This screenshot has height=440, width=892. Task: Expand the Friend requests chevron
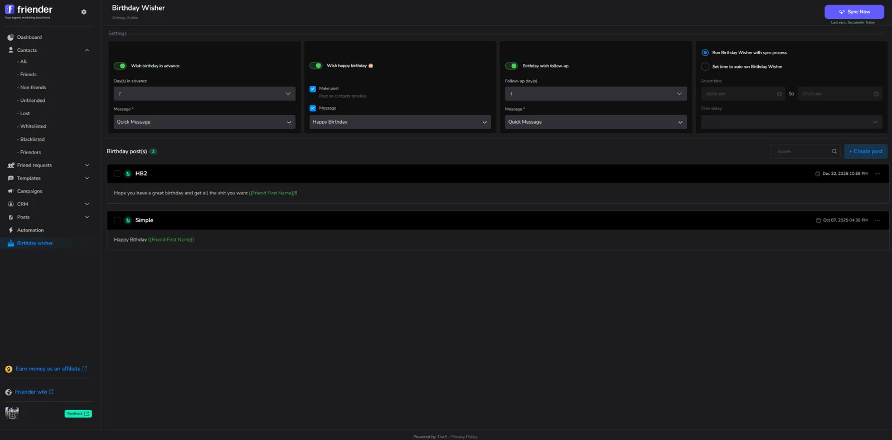87,165
